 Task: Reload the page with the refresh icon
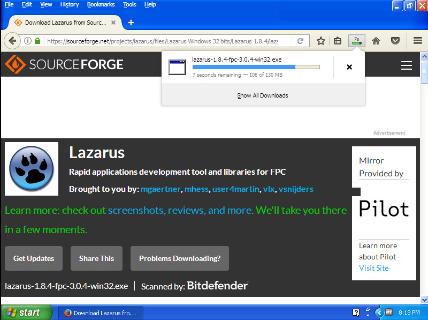click(300, 41)
